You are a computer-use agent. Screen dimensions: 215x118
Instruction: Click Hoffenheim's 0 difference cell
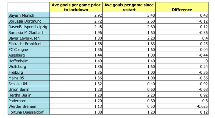click(182, 61)
